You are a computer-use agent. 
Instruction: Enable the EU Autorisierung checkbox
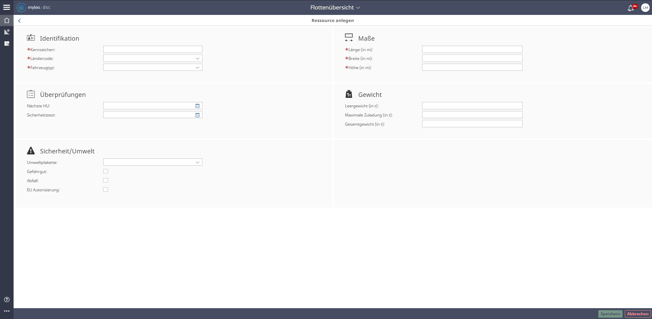coord(106,190)
